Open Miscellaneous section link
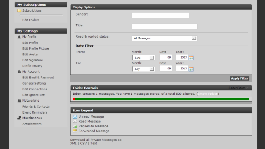Screen dimensions: 265x149 [32, 118]
